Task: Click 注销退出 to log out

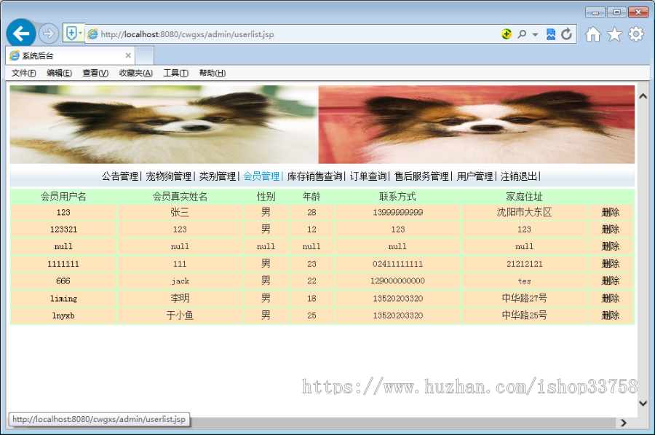Action: [x=519, y=176]
